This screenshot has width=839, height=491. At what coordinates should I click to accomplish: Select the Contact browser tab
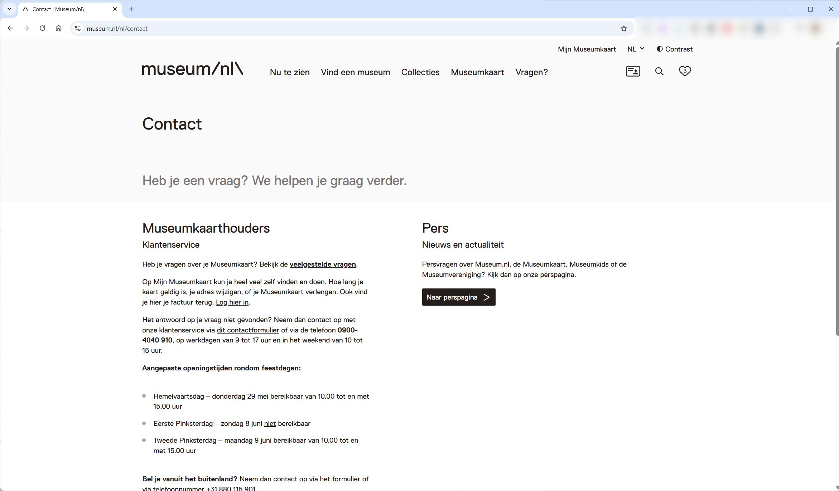(x=70, y=9)
